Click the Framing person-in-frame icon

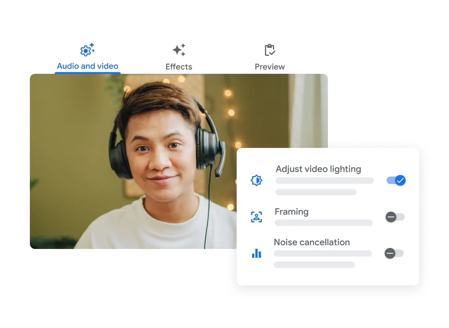click(x=256, y=217)
